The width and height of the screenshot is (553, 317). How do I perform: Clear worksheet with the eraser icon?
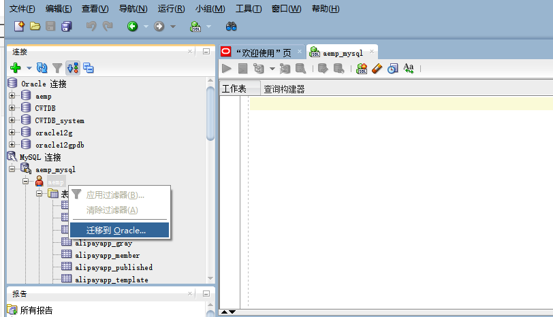[377, 68]
